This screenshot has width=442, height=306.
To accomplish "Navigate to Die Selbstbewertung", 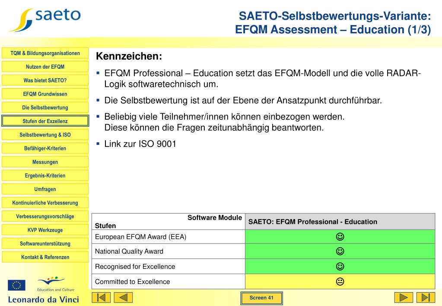I will click(45, 108).
